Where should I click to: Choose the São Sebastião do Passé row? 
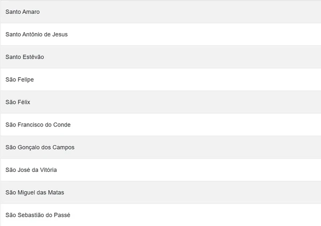click(x=160, y=214)
